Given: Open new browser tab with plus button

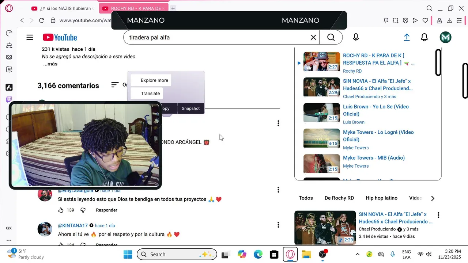Looking at the screenshot, I should click(173, 8).
